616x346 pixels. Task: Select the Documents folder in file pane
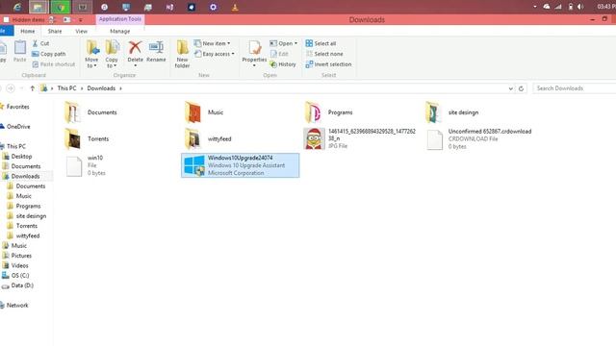tap(90, 112)
